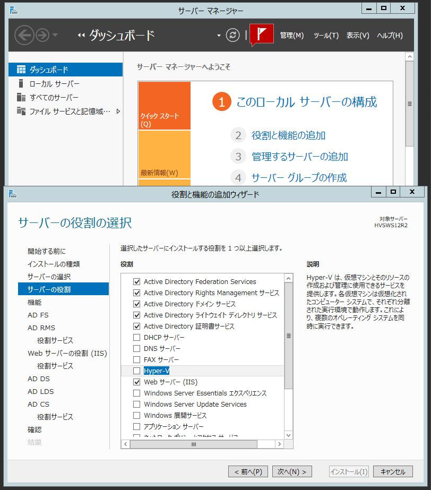The height and width of the screenshot is (490, 431).
Task: Select the クイック スタート(Q) tile
Action: coord(165,106)
